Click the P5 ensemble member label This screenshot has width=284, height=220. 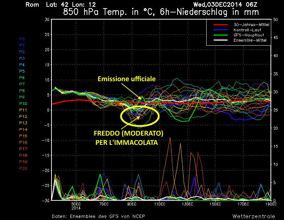[x=22, y=71]
